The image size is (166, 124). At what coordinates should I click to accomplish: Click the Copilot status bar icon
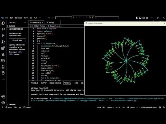(160, 107)
